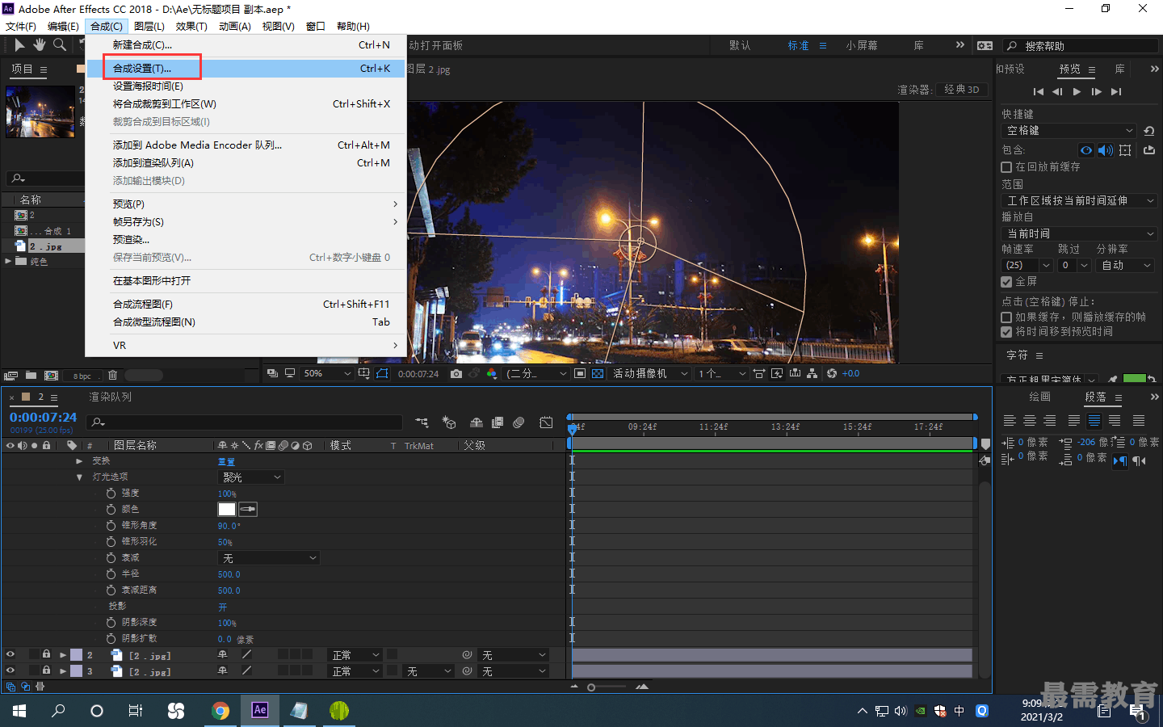Image resolution: width=1163 pixels, height=727 pixels.
Task: Uncheck the full screen (全屏) checkbox
Action: click(1006, 282)
